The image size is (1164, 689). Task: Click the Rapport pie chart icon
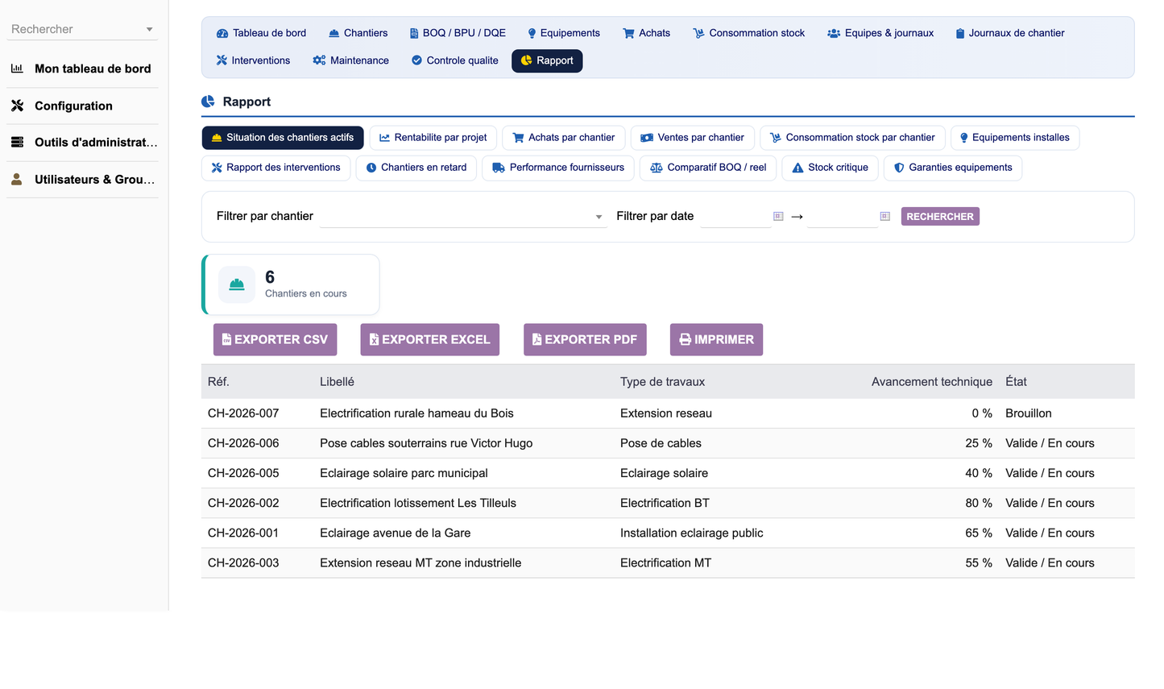coord(526,60)
